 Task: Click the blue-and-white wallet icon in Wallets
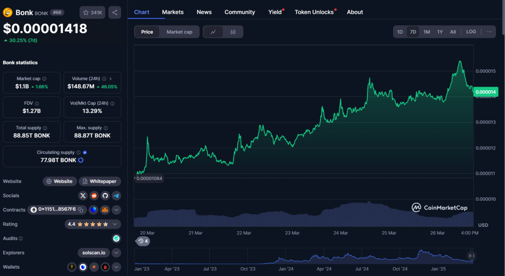[x=83, y=267]
